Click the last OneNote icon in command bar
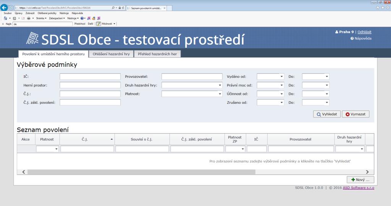The width and height of the screenshot is (391, 206). click(x=99, y=18)
